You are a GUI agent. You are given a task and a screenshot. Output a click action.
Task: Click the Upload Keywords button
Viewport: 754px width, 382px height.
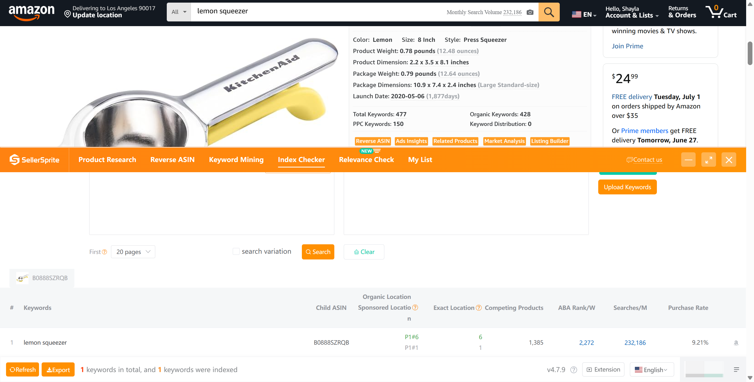[x=627, y=187]
